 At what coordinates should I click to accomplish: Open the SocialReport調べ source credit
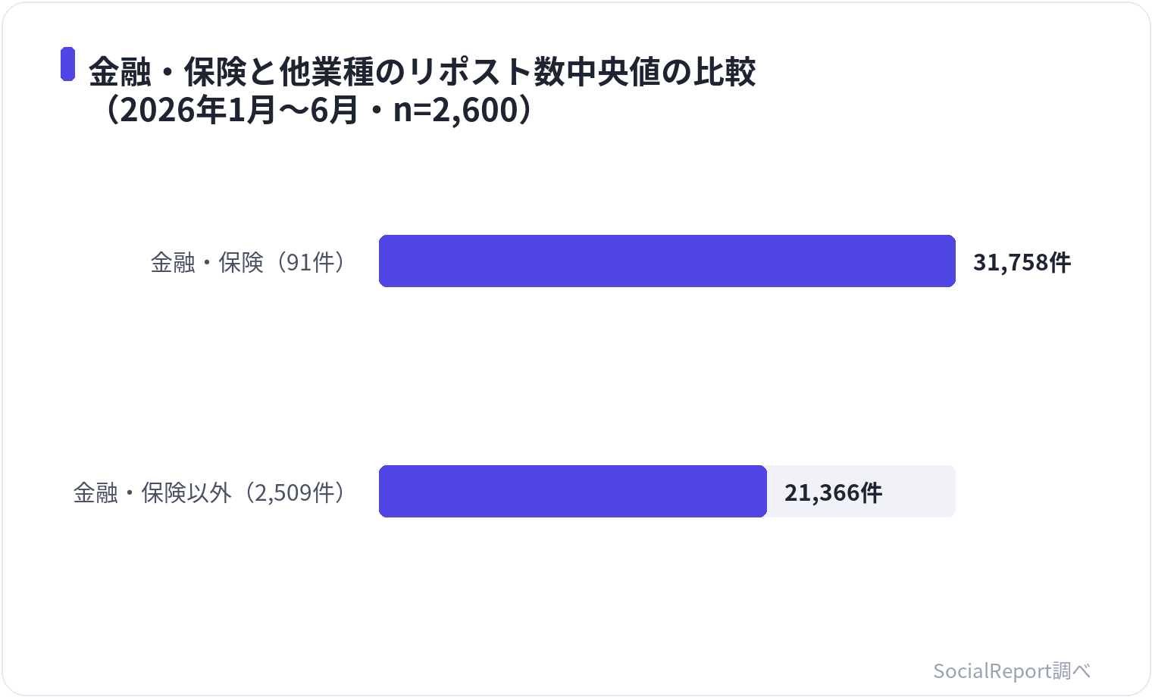[1012, 670]
